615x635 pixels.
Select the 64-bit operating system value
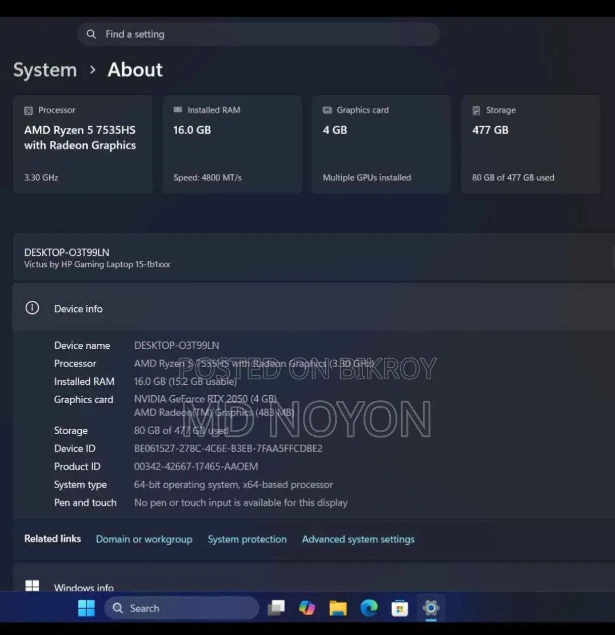[x=234, y=484]
